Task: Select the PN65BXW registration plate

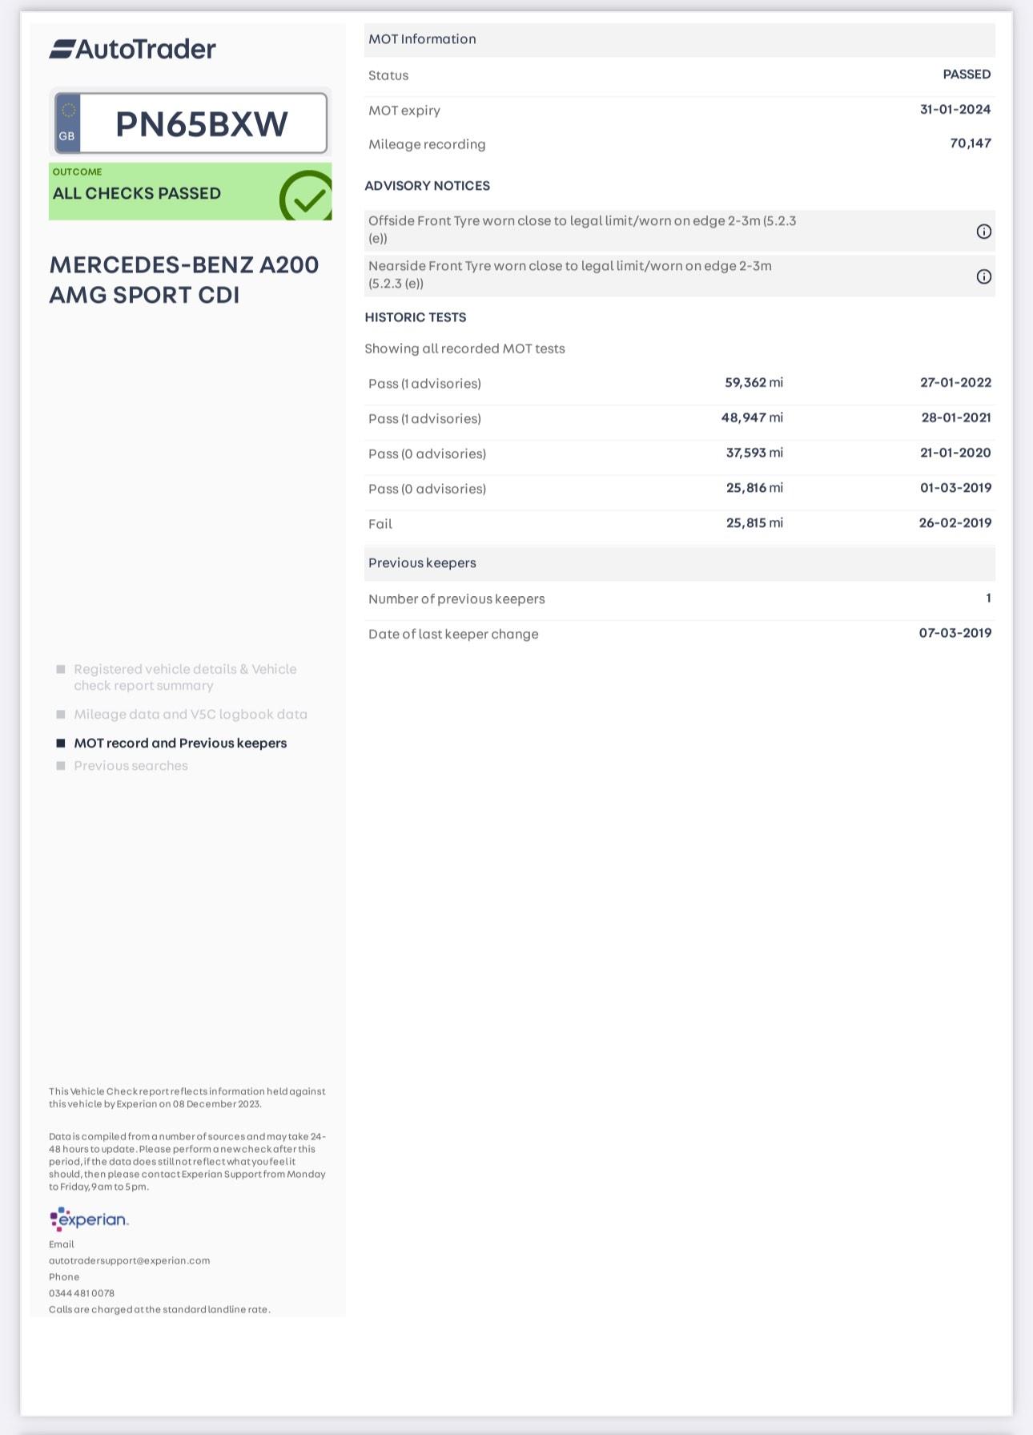Action: (191, 123)
